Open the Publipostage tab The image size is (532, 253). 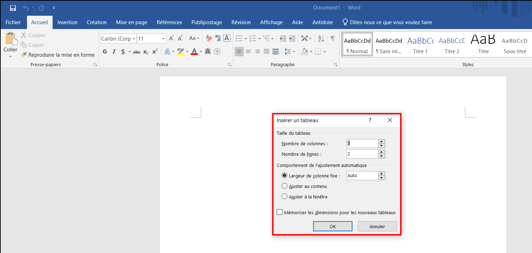click(207, 22)
